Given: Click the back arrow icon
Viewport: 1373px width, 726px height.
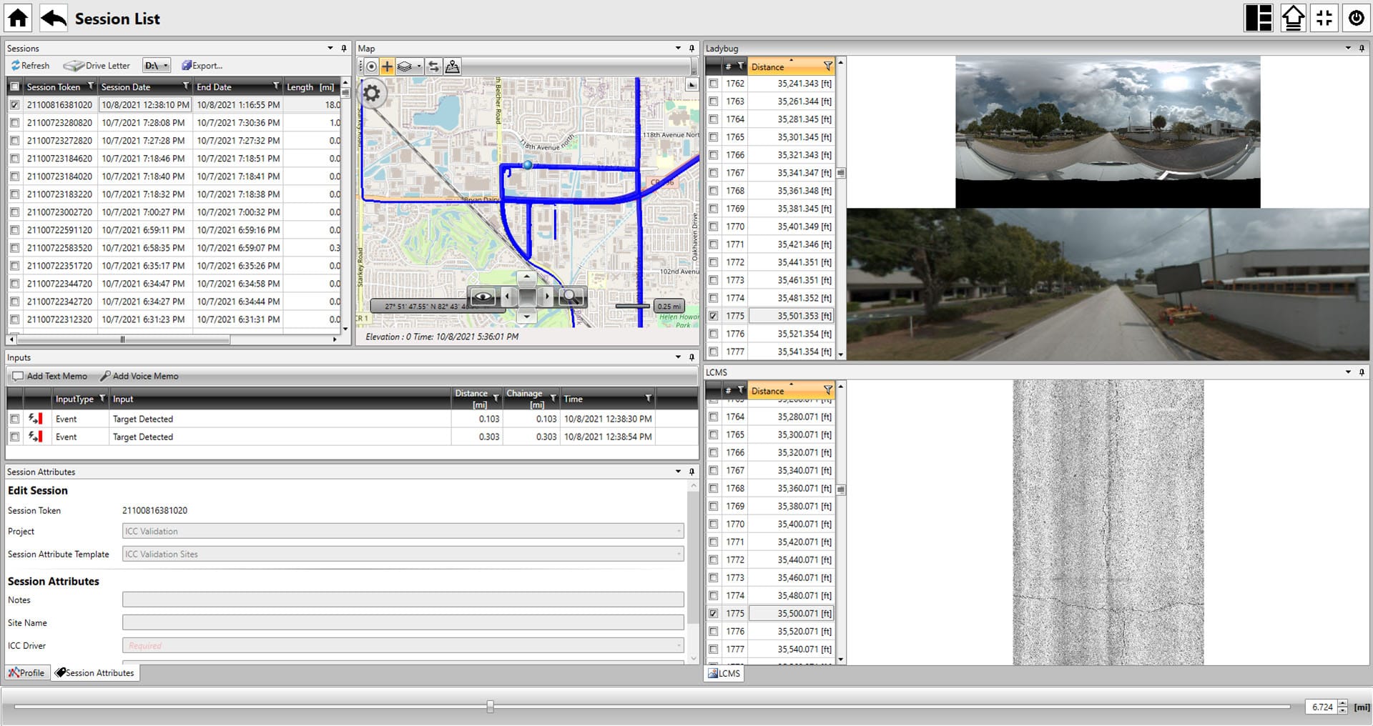Looking at the screenshot, I should (54, 18).
